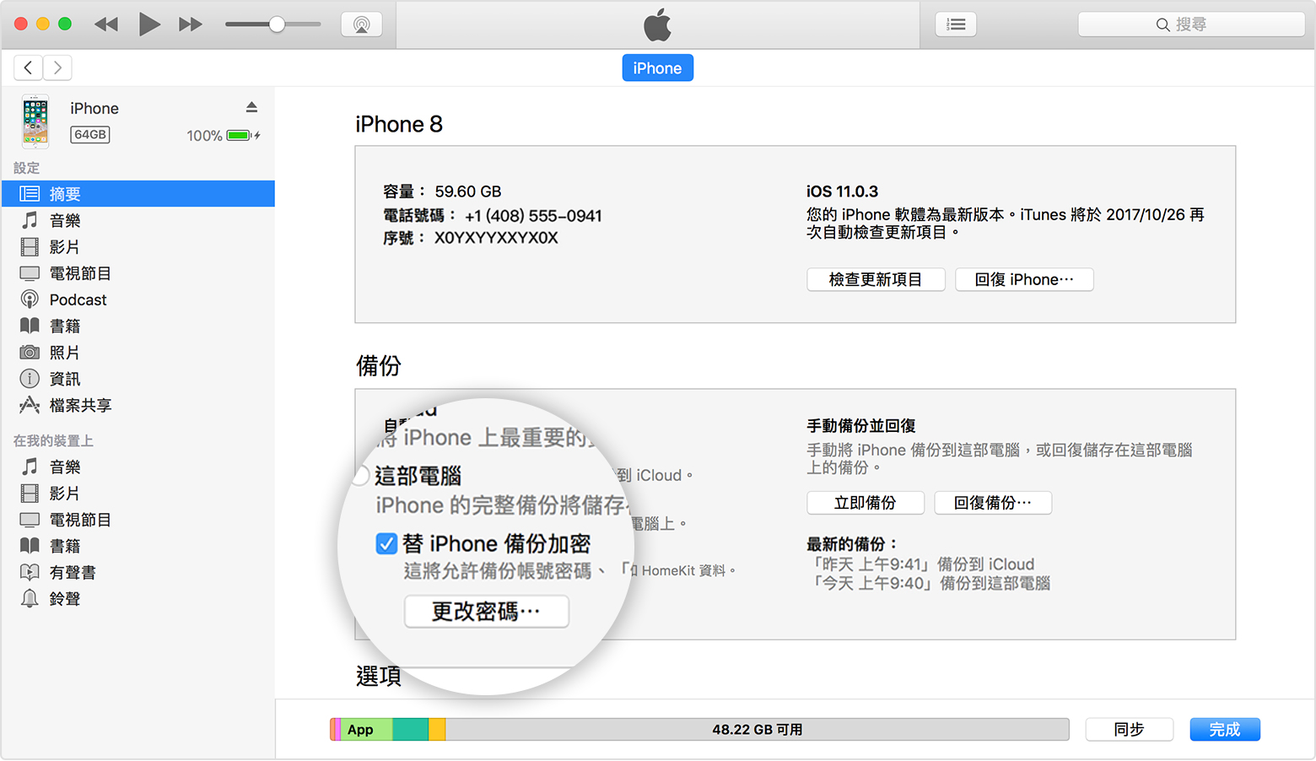Open 檔案共享 in the sidebar settings
Image resolution: width=1316 pixels, height=761 pixels.
[80, 405]
